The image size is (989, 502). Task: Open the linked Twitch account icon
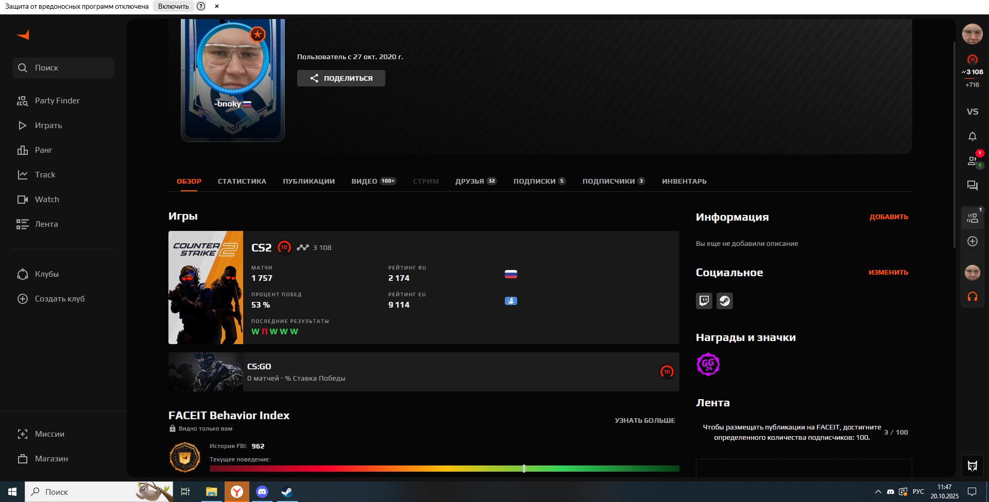point(704,301)
